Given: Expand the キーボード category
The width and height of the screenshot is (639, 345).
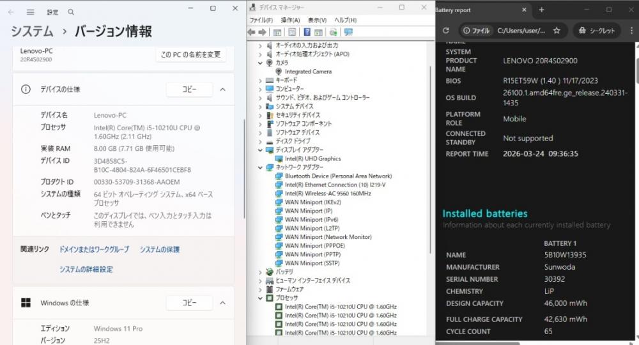Looking at the screenshot, I should point(261,80).
